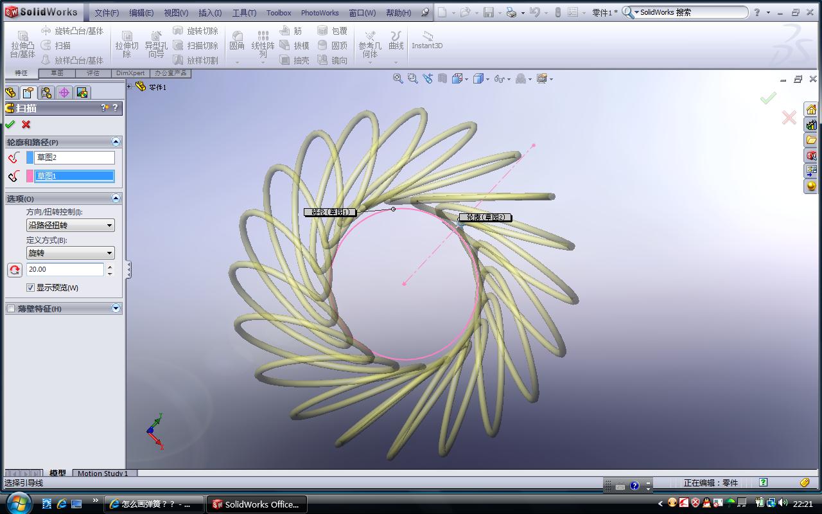
Task: Switch to the PropertyManager tab icon
Action: tap(28, 93)
